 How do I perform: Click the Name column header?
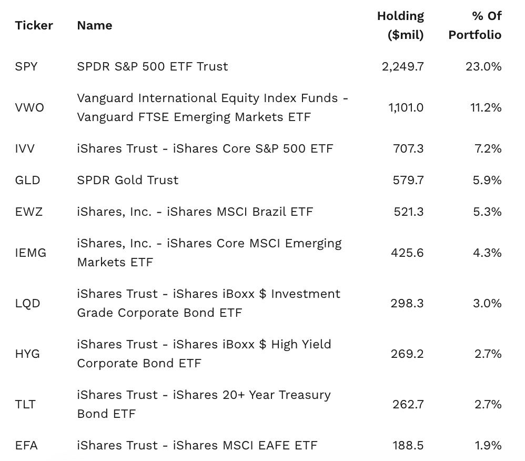pos(95,25)
